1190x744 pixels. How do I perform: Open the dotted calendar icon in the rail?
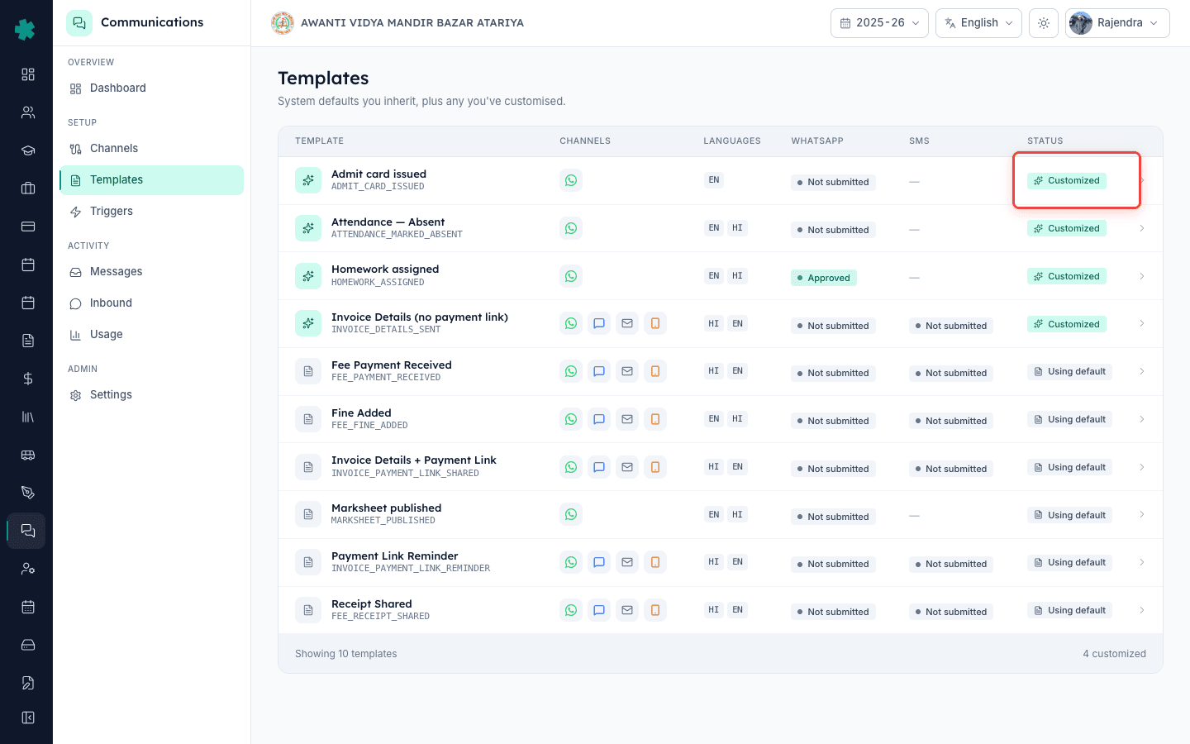[x=28, y=607]
